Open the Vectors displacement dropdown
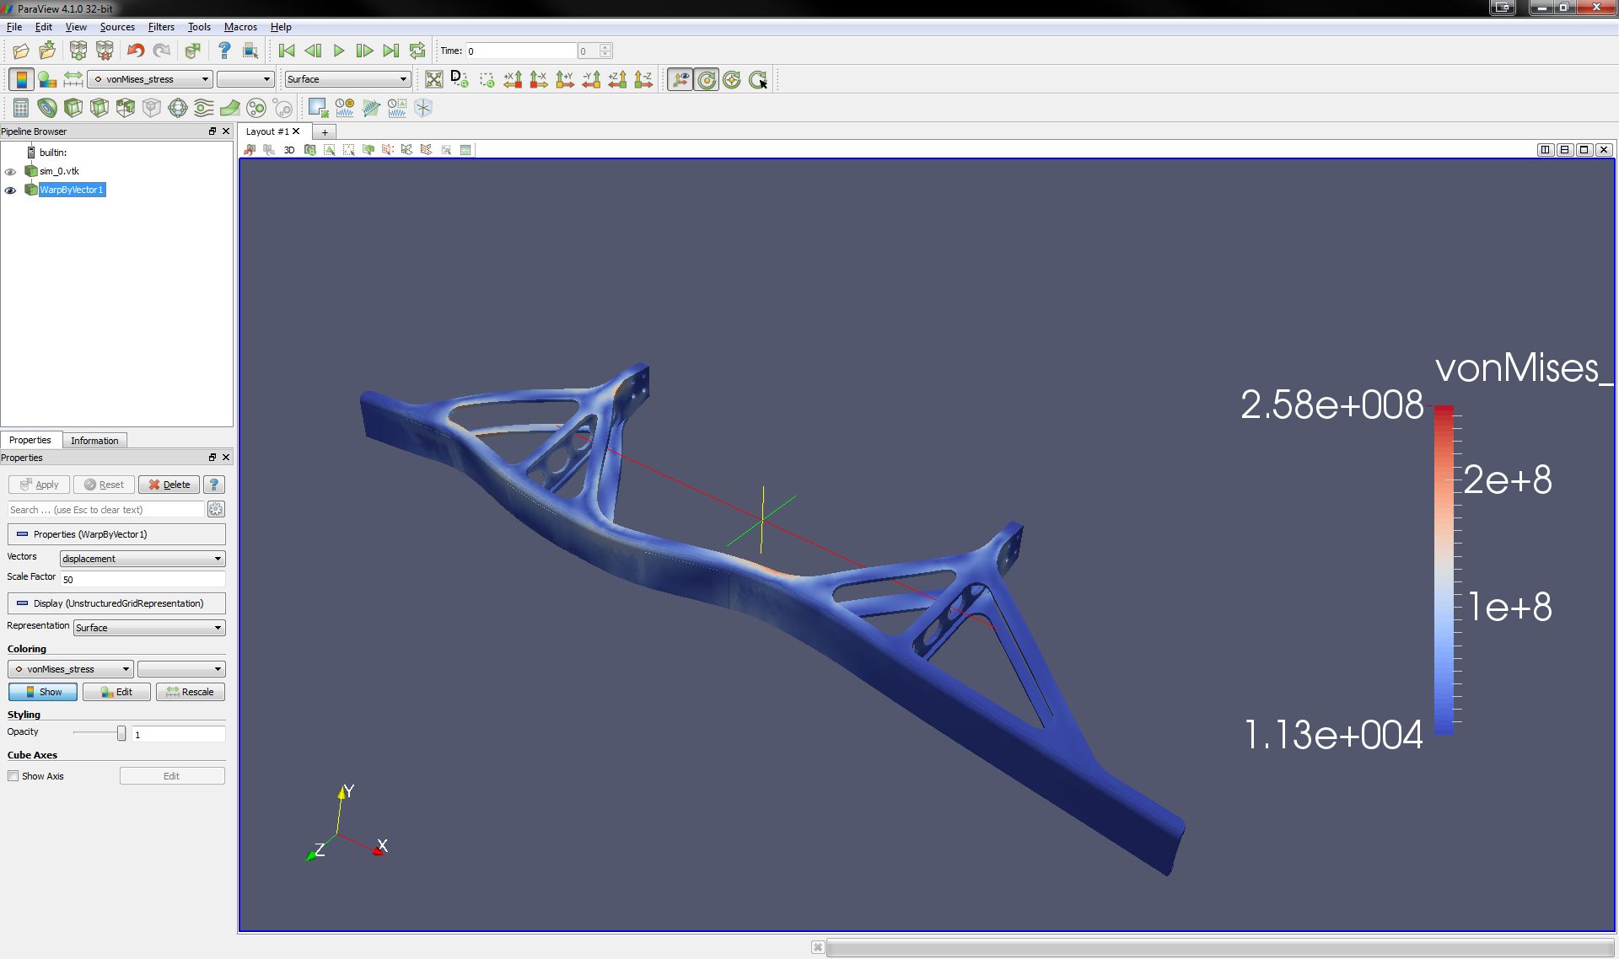The image size is (1619, 959). [142, 559]
